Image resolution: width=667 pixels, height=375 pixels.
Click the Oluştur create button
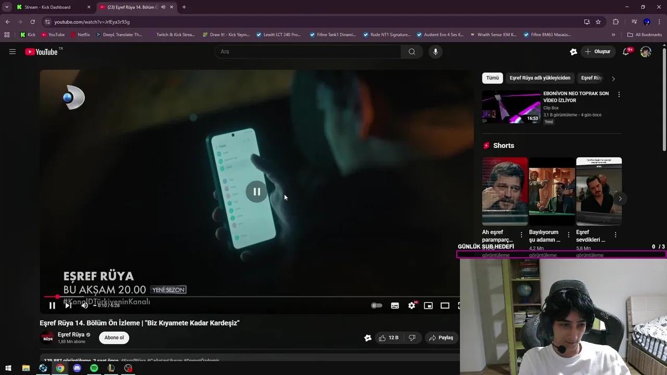598,52
